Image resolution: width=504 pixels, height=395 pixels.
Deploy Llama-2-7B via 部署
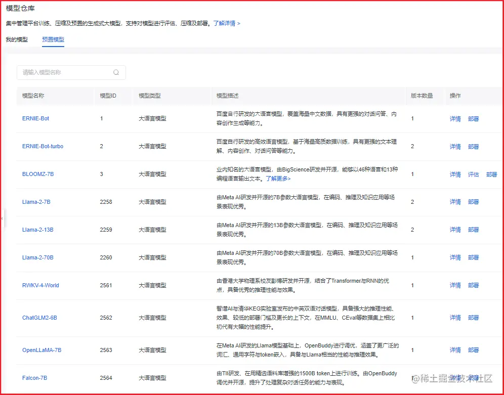pos(474,202)
